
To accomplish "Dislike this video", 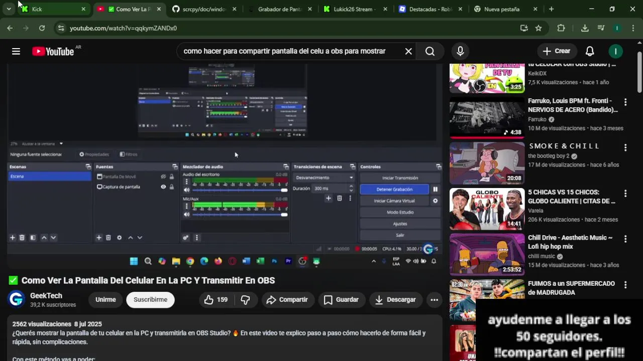I will click(x=245, y=300).
